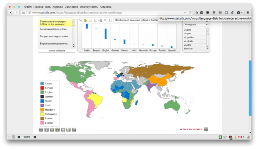The width and height of the screenshot is (258, 149).
Task: Open the Закладки menu
Action: pyautogui.click(x=71, y=7)
